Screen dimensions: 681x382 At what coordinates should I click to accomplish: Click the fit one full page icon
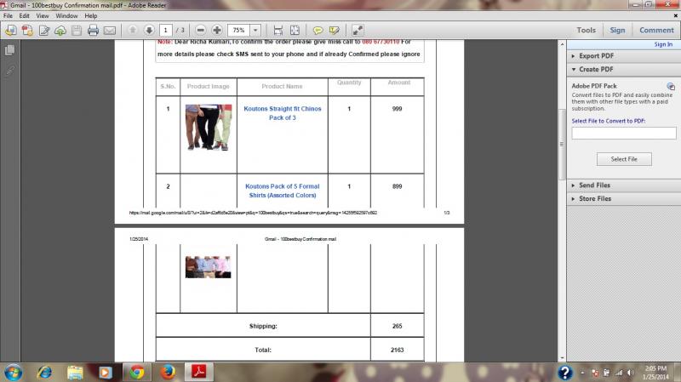pyautogui.click(x=295, y=30)
